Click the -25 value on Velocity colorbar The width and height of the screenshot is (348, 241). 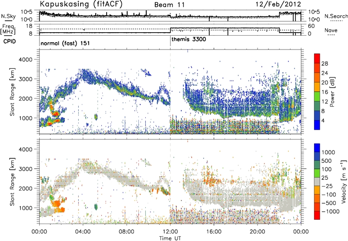point(327,186)
